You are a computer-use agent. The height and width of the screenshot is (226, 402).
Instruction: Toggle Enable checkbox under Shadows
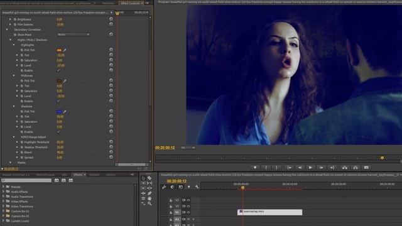coord(58,132)
